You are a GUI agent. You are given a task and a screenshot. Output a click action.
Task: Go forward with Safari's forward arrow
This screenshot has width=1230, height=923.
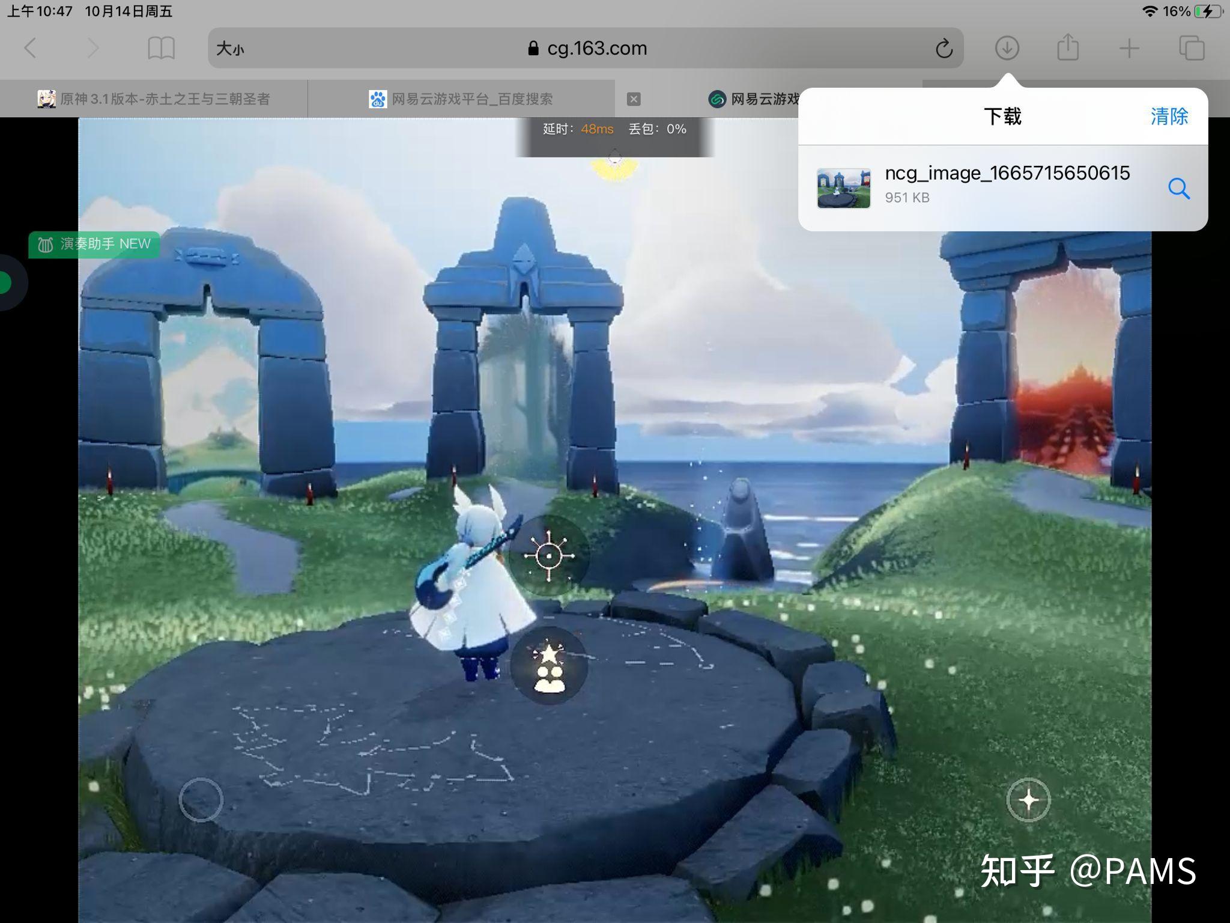pos(92,48)
